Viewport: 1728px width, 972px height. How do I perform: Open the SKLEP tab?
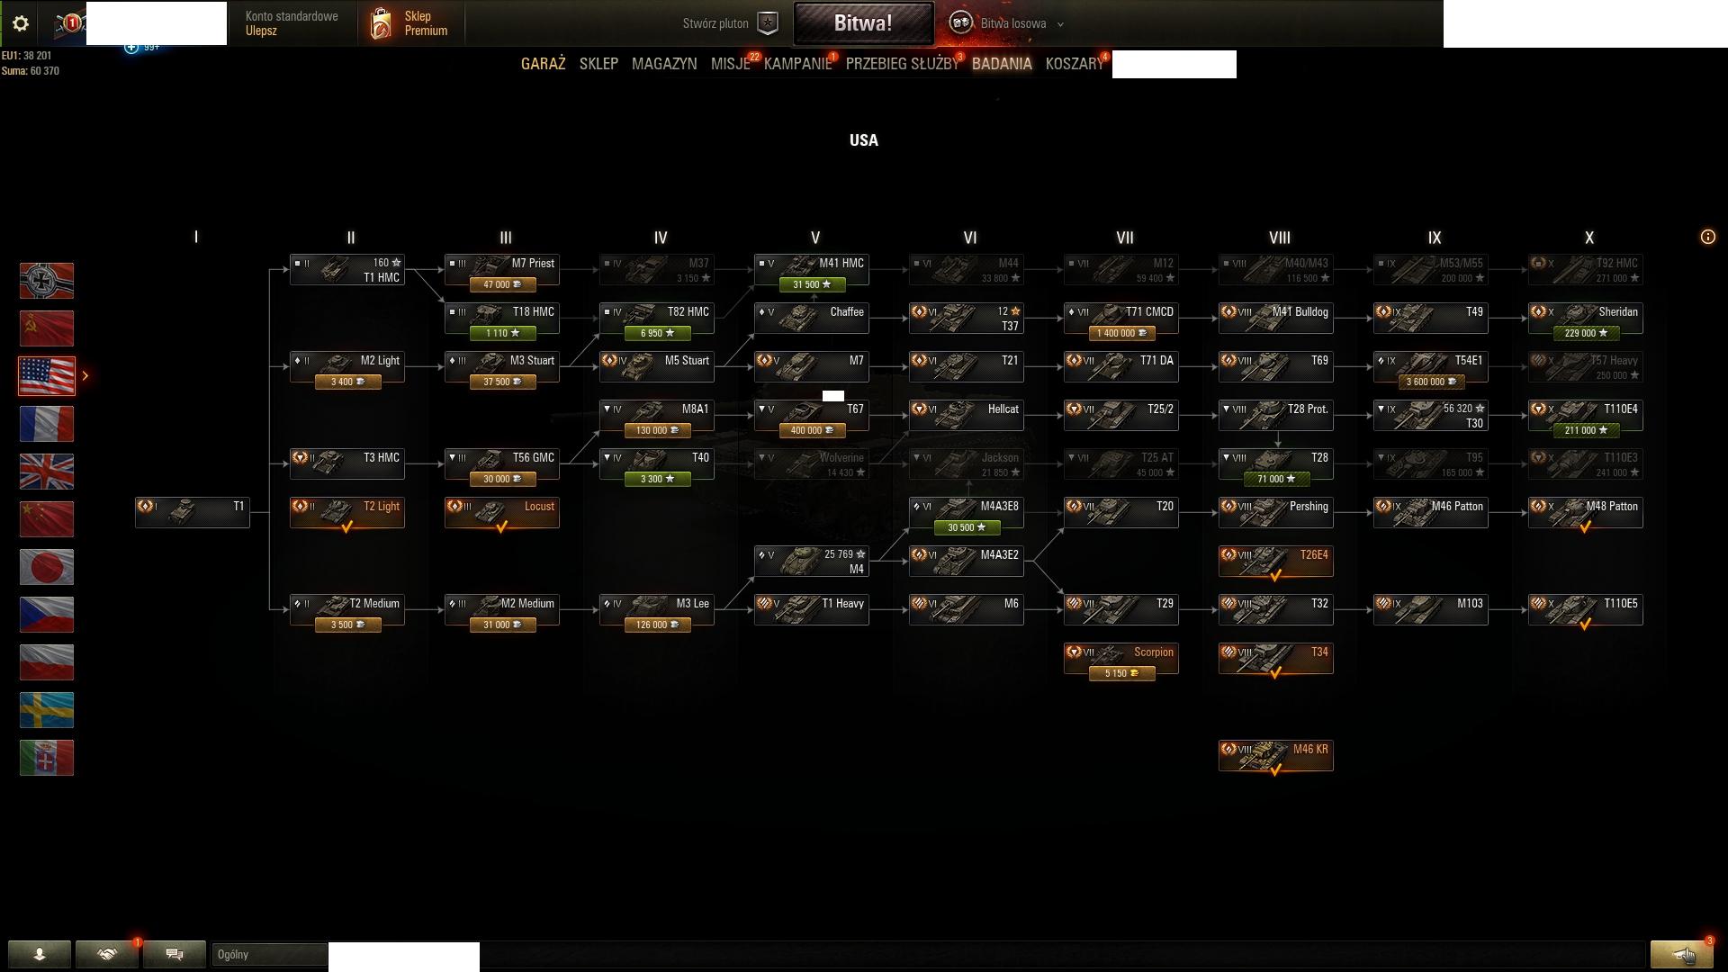click(598, 64)
